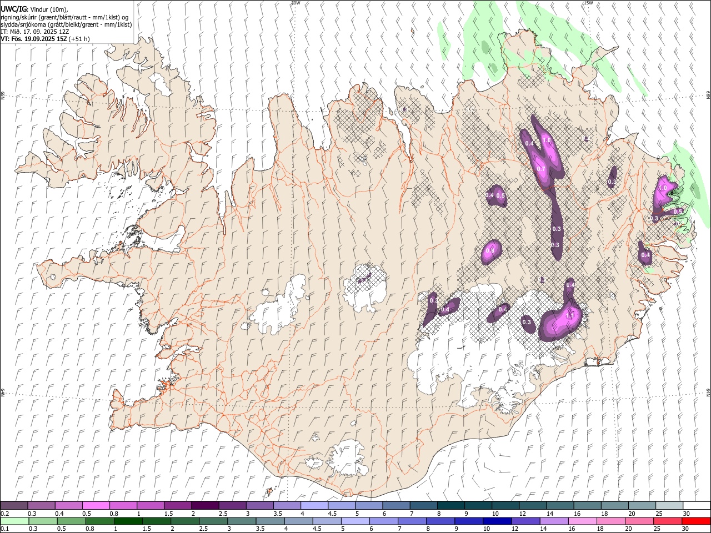Click the 15W longitude label

point(588,3)
